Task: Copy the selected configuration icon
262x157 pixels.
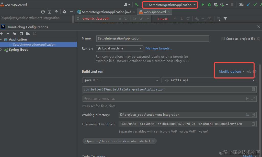Action: click(x=15, y=34)
